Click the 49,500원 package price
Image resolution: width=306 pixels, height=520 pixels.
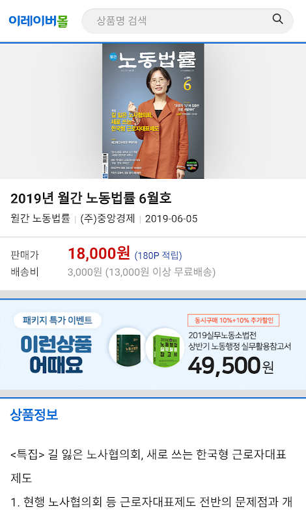(230, 366)
